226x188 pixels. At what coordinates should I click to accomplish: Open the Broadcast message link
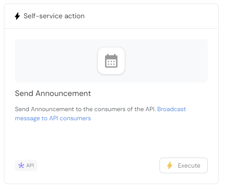coord(100,114)
